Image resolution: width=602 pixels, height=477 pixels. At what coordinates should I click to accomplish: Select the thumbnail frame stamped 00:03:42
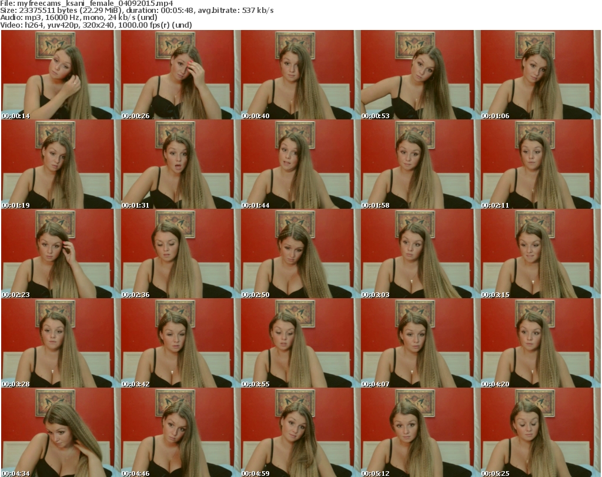coord(180,343)
